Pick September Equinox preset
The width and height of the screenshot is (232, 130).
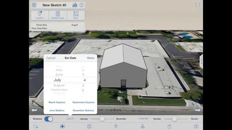(83, 102)
